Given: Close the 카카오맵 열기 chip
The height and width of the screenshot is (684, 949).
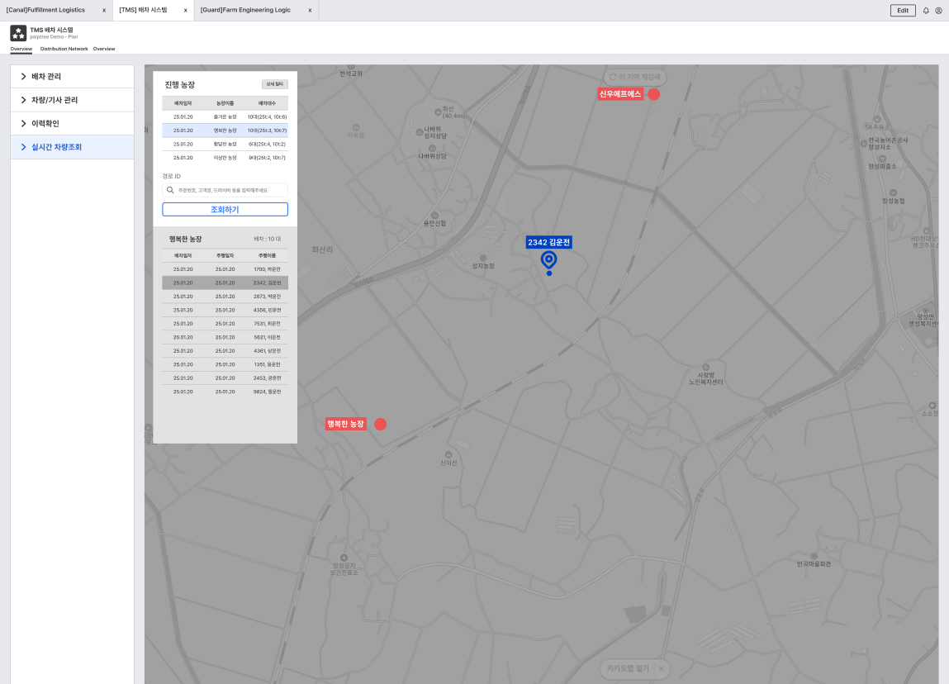Looking at the screenshot, I should click(662, 669).
